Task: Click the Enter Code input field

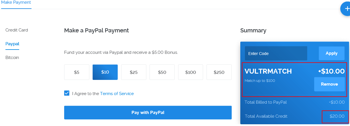Action: (276, 54)
